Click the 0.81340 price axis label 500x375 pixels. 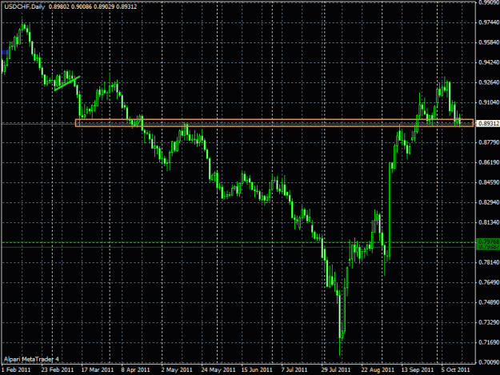click(489, 222)
